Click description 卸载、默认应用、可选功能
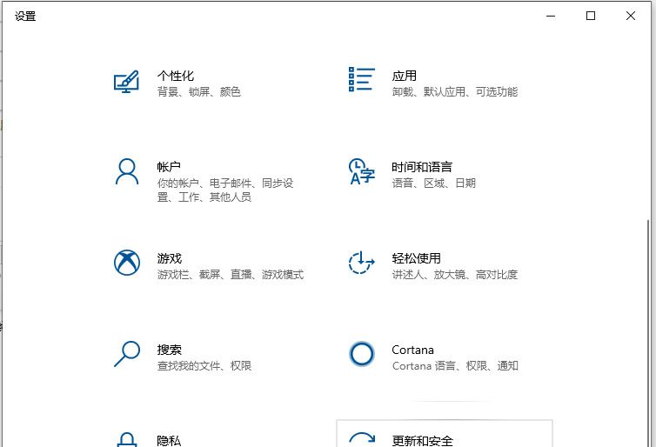The height and width of the screenshot is (447, 656). (455, 91)
